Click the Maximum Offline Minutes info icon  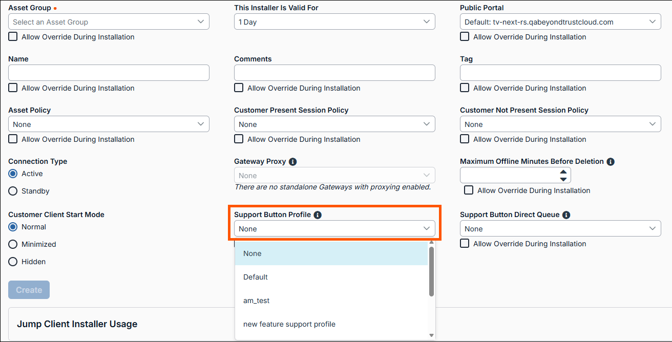(611, 162)
